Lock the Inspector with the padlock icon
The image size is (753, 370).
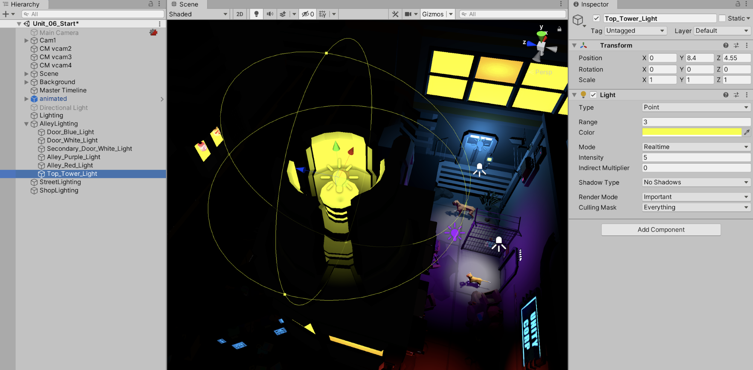738,4
